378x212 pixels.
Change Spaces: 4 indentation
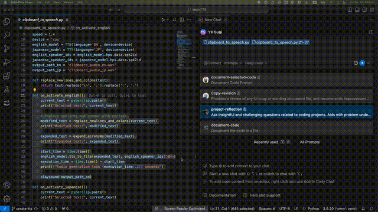pyautogui.click(x=266, y=208)
